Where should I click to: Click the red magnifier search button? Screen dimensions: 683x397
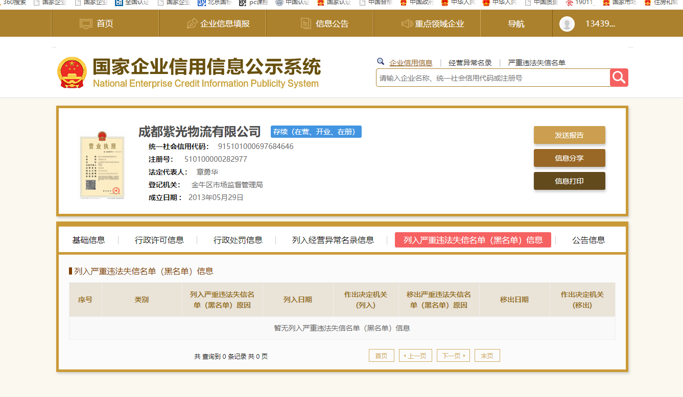pos(619,78)
